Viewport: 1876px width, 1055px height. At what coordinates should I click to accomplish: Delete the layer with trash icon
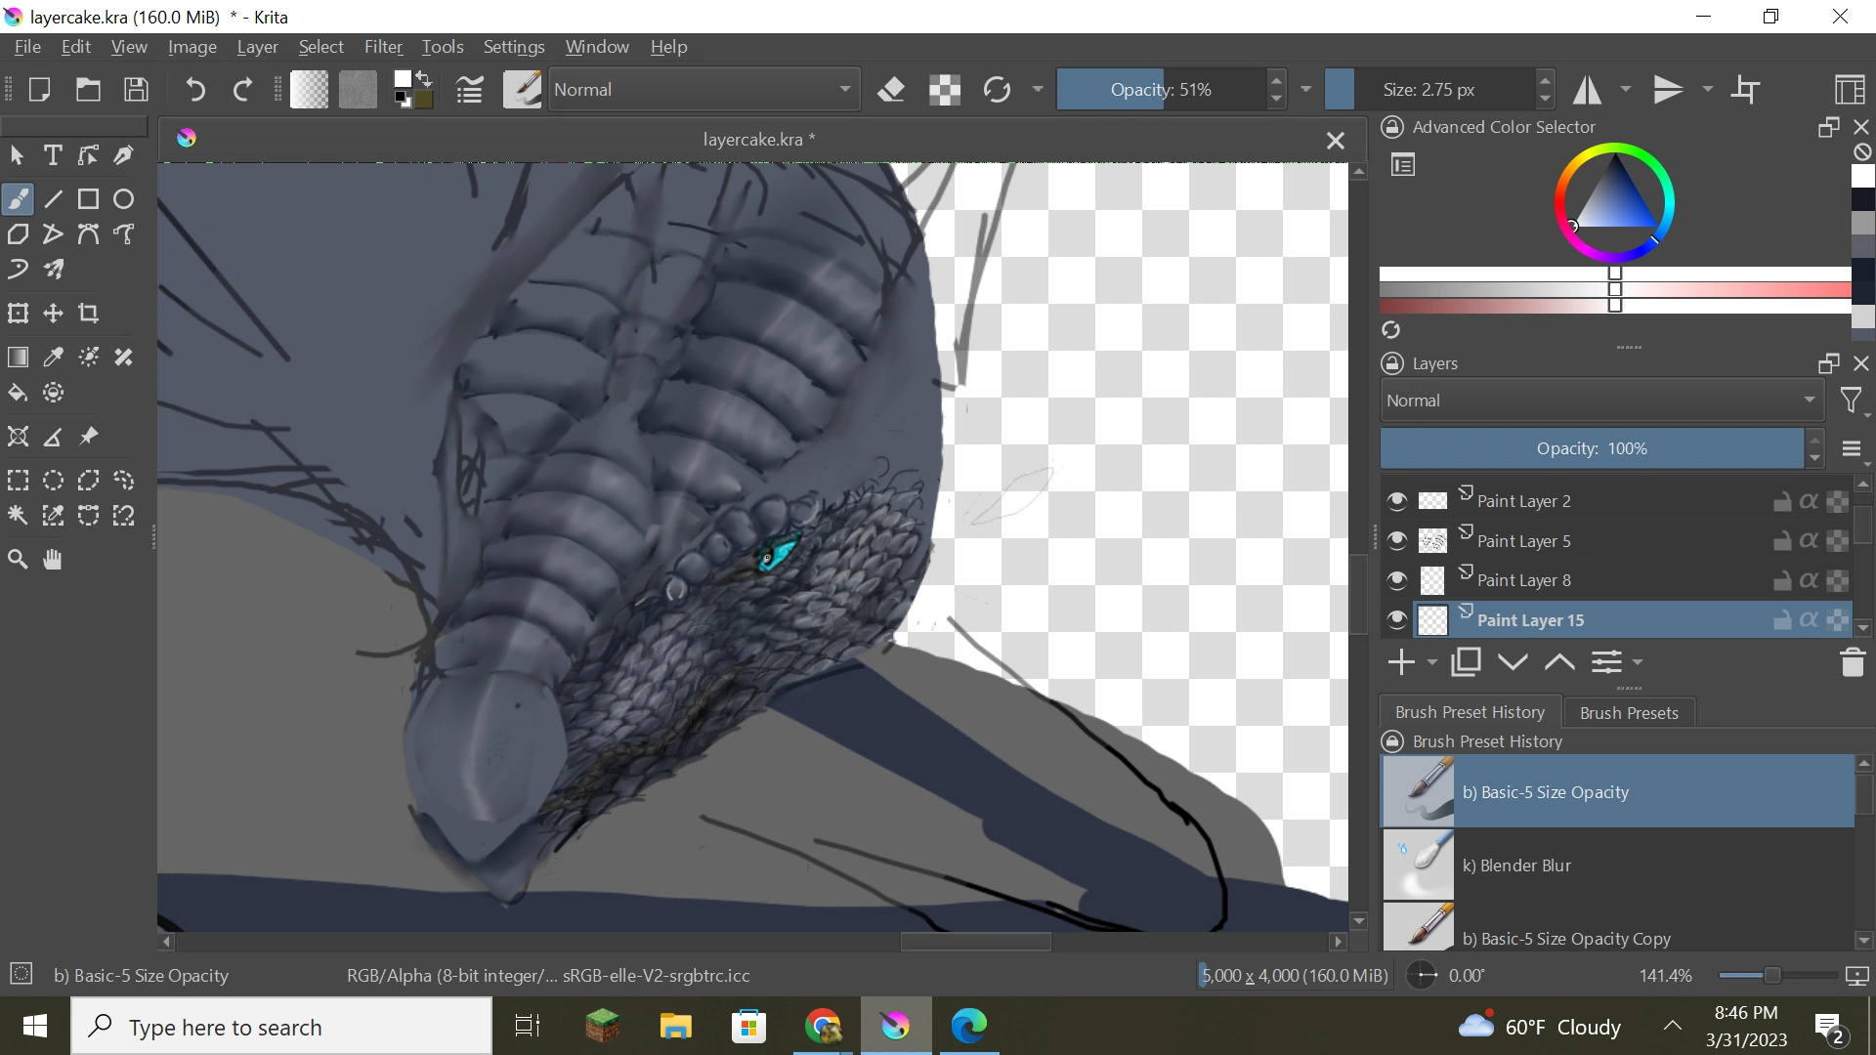(x=1853, y=662)
